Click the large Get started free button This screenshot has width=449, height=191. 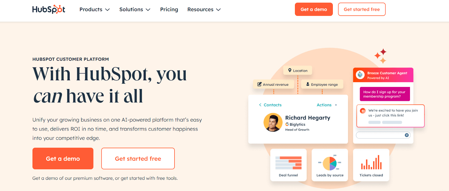(138, 159)
